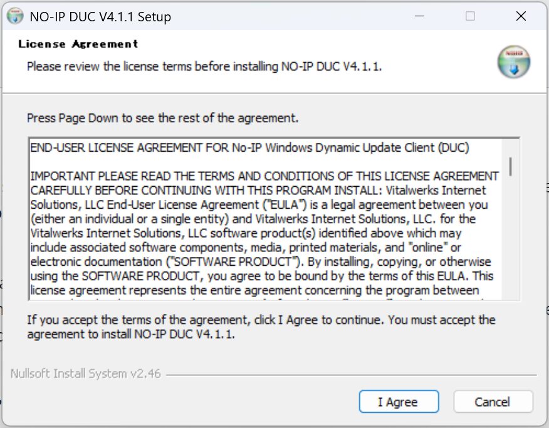
Task: Click the disabled maximize button
Action: pos(470,17)
